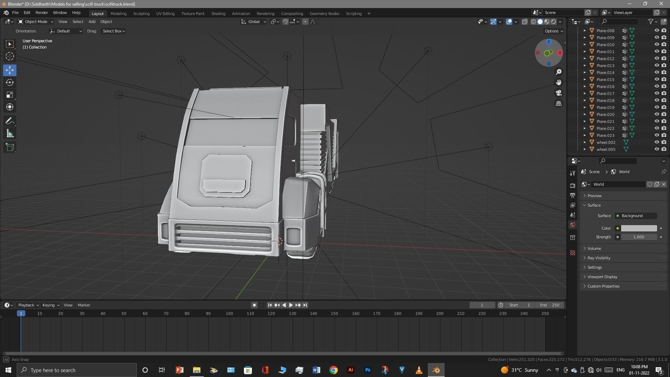Screen dimensions: 670x377
Task: Click the current frame number field
Action: [x=482, y=305]
